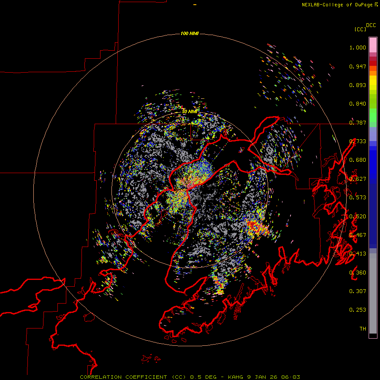Click the 9 JAN 26 date text
Screen dimensions: 380x380
point(262,377)
